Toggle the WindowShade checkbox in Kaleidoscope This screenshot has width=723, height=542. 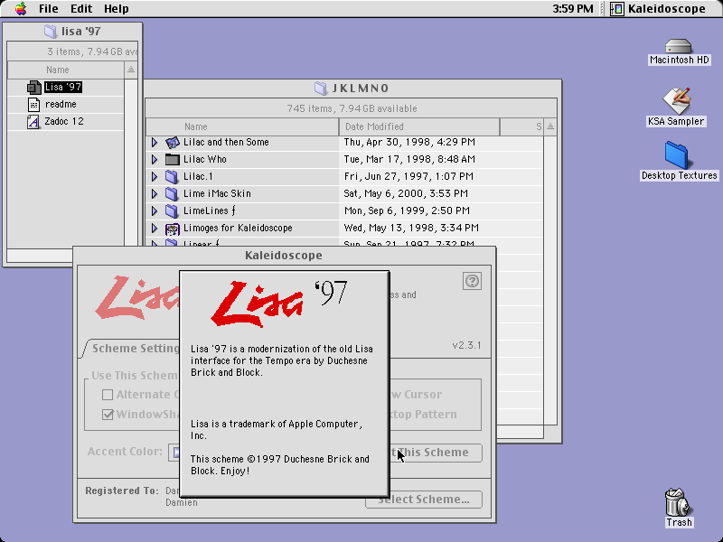[108, 415]
